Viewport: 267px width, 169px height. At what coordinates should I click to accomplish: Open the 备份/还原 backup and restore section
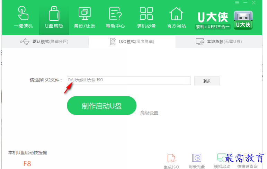point(84,18)
